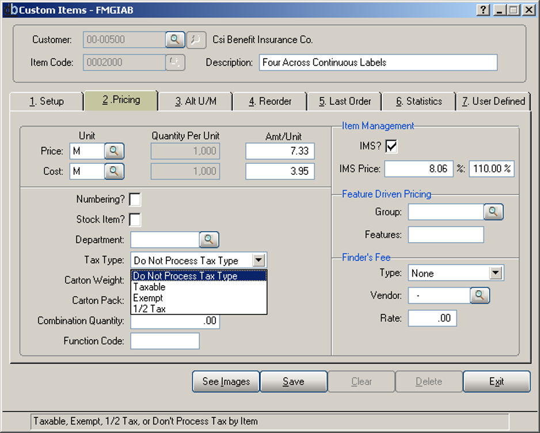Click the Price Quantity Per Unit field

(185, 151)
